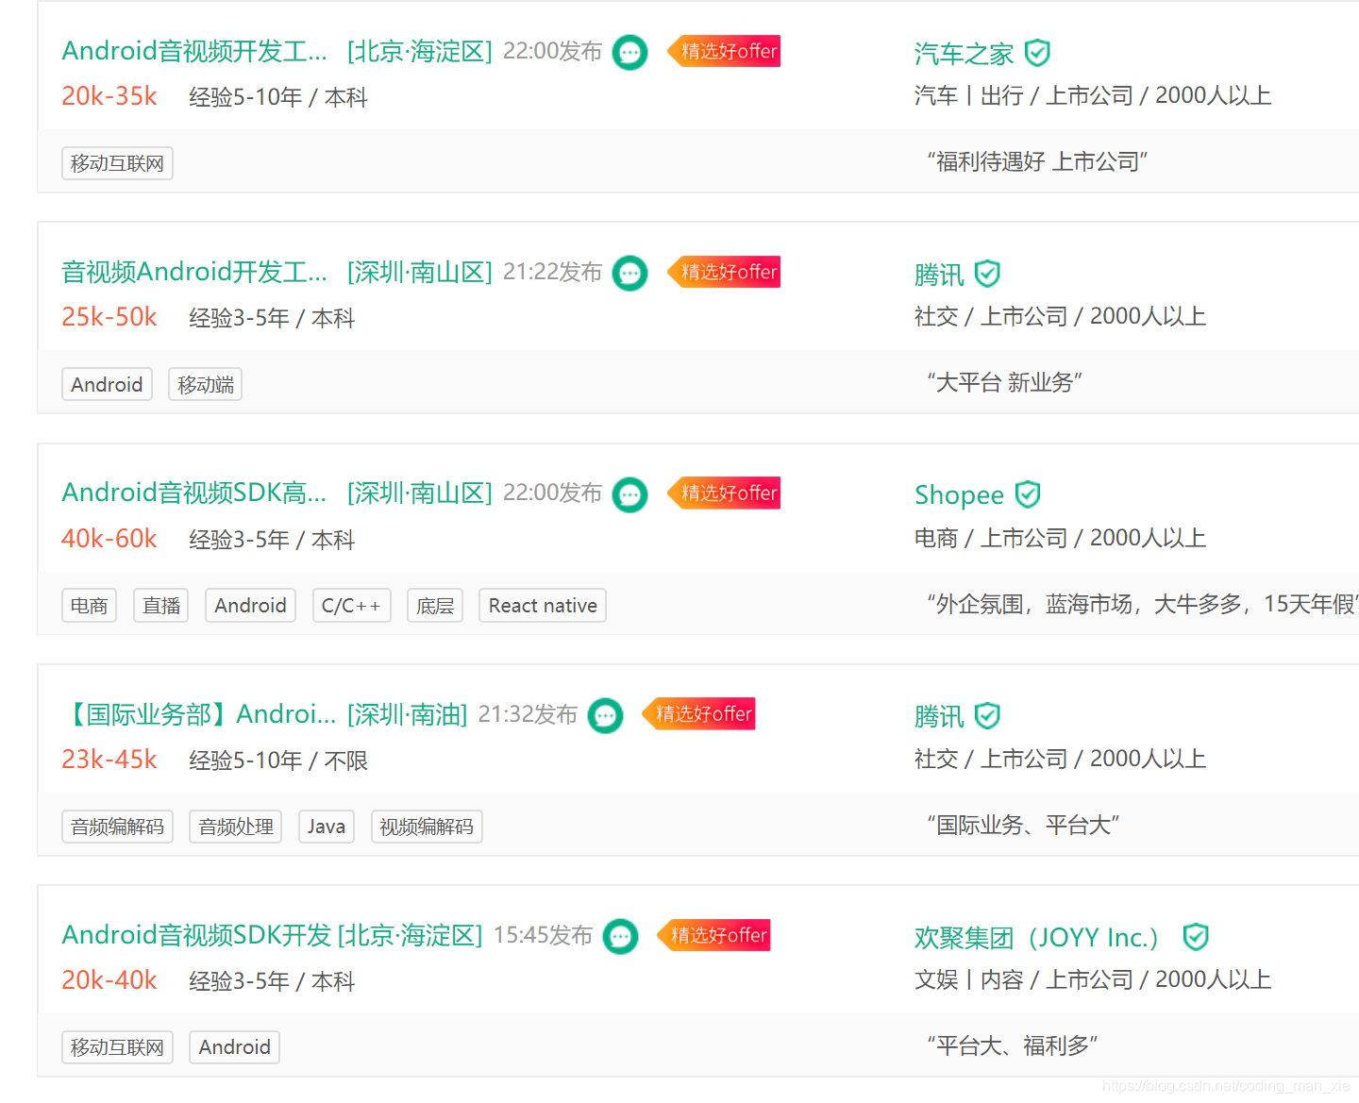
Task: Open chat icon for 汽车之家 Android音视频开发 job
Action: (629, 52)
